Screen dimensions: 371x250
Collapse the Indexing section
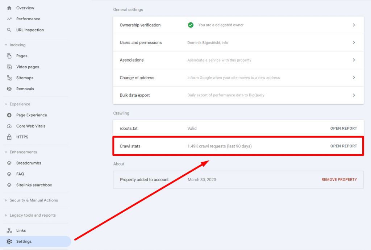coord(6,45)
